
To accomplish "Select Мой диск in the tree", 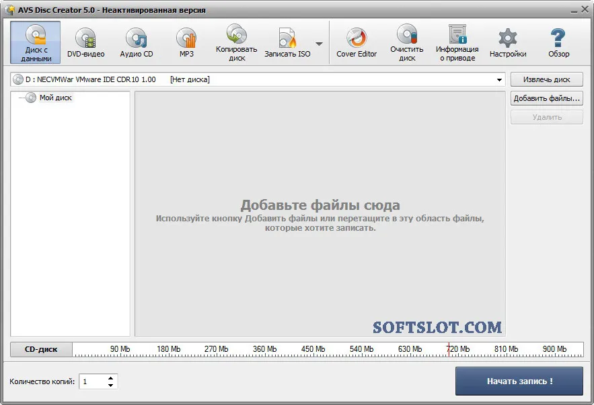I will [x=56, y=98].
